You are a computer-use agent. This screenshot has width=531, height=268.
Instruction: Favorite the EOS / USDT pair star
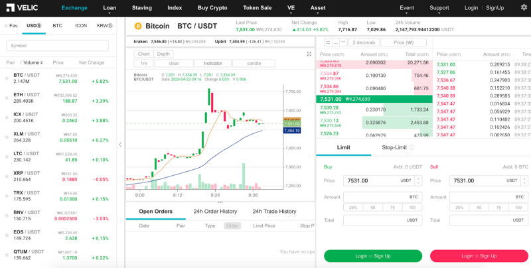(x=7, y=235)
